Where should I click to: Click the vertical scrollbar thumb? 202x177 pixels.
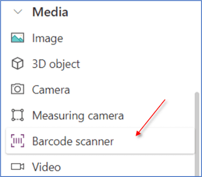pos(197,134)
